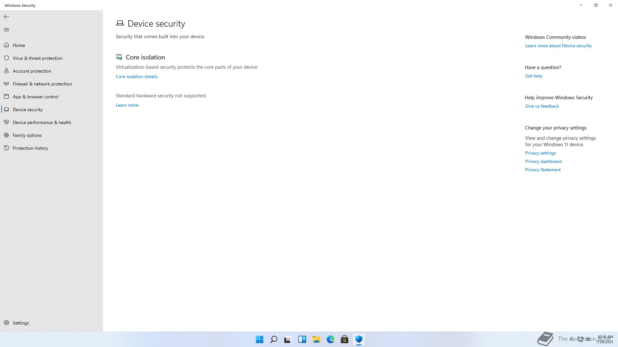Restore down the Windows Security window
This screenshot has height=347, width=618.
[x=596, y=5]
